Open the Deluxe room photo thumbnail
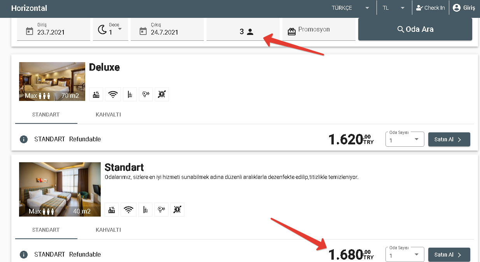Image resolution: width=480 pixels, height=262 pixels. [x=52, y=82]
